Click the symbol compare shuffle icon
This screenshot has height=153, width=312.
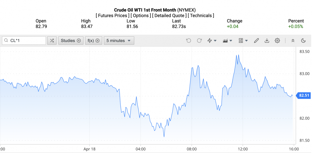click(52, 41)
